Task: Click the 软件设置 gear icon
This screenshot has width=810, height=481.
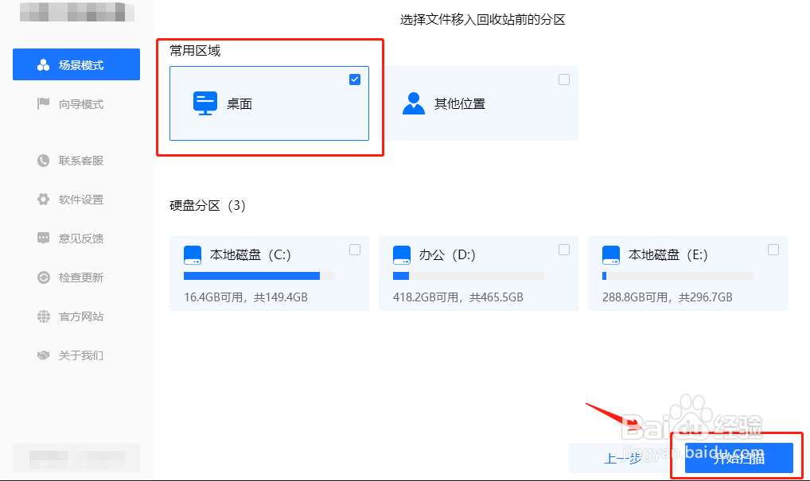Action: [42, 200]
